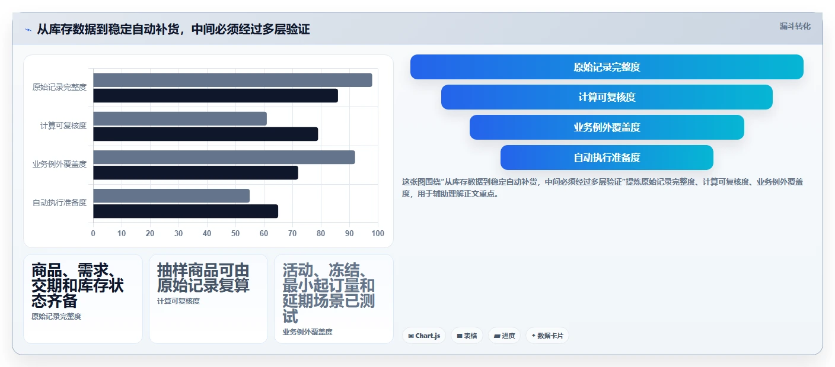Click the dark bar for 原始记录完整度

click(215, 95)
